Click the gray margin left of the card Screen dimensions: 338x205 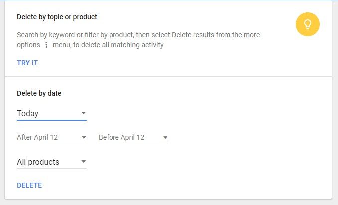2,103
